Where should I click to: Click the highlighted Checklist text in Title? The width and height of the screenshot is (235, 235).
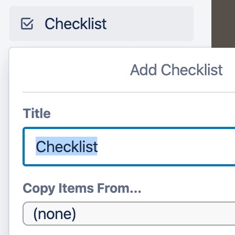point(66,146)
